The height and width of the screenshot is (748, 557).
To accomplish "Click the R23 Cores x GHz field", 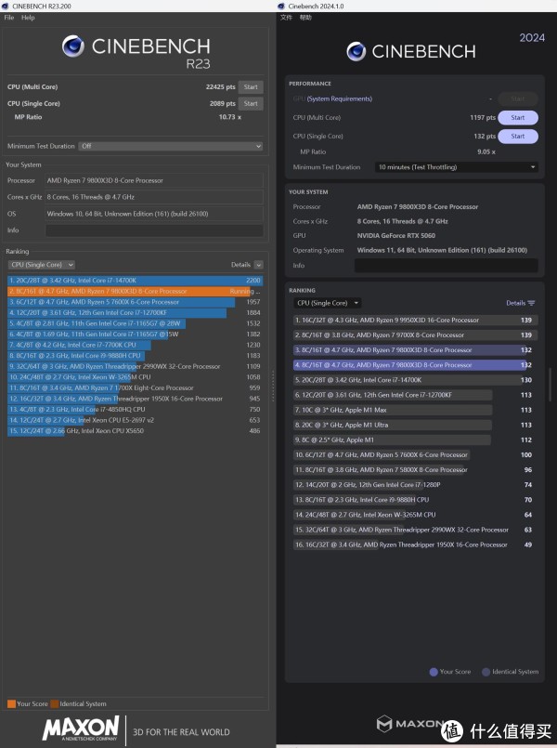I will (154, 197).
